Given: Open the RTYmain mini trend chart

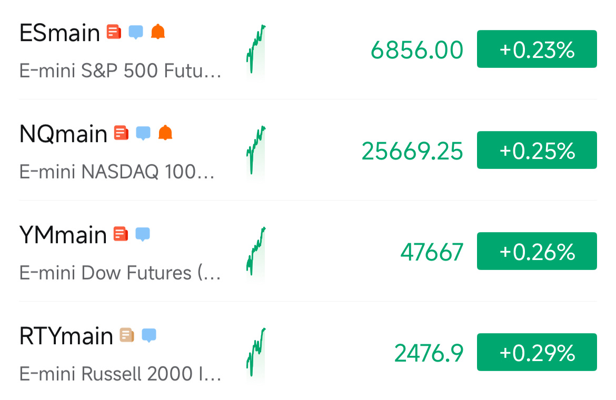Looking at the screenshot, I should click(x=256, y=353).
